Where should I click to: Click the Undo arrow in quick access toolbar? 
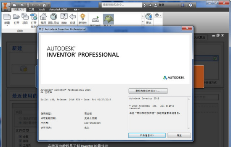(33, 5)
